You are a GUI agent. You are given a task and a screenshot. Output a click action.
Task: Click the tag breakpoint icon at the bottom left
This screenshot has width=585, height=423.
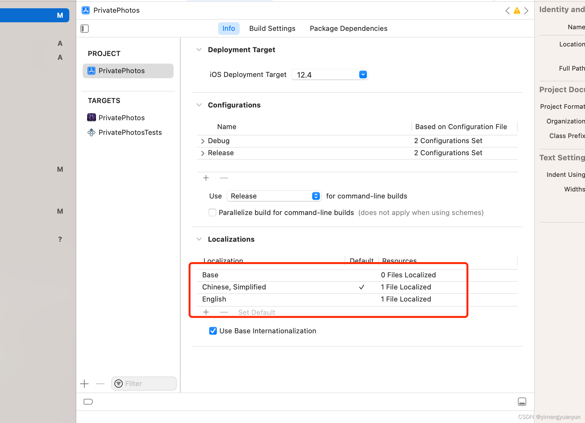[88, 402]
